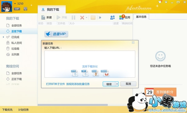Open the main menu triangle in title bar
This screenshot has height=113, width=187.
166,2
